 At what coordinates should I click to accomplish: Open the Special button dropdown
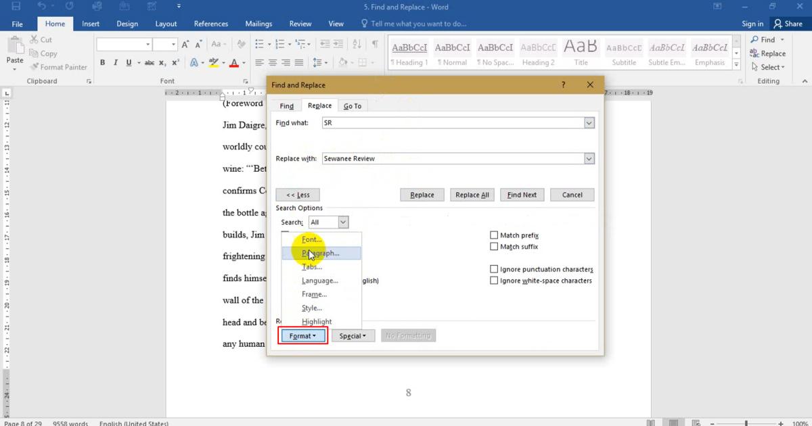[353, 336]
